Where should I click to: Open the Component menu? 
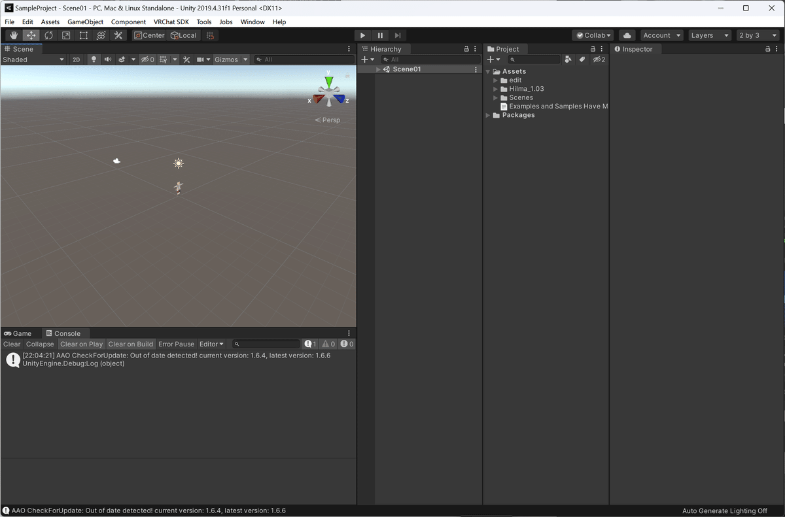[x=128, y=22]
